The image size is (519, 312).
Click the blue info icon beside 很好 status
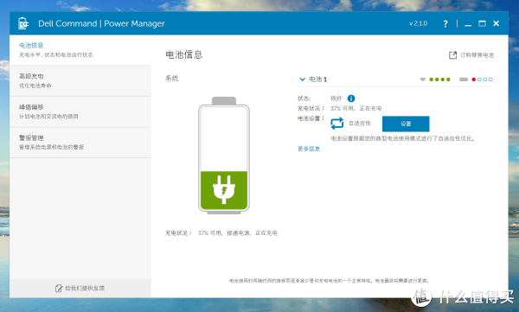click(x=351, y=99)
